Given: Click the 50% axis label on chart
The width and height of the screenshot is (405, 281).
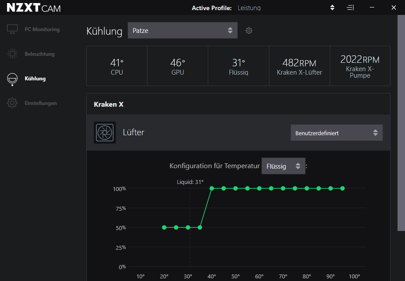Looking at the screenshot, I should tap(121, 228).
